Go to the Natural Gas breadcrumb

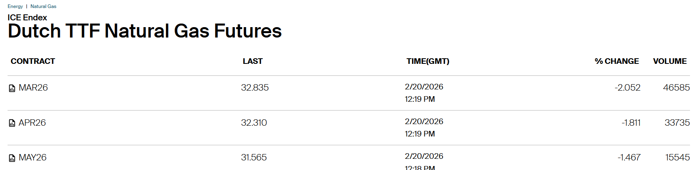[43, 6]
